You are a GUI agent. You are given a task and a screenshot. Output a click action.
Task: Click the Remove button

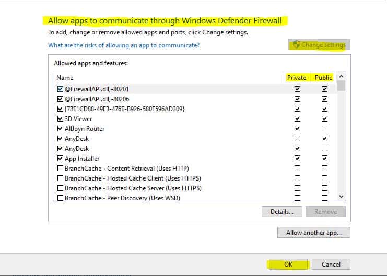[x=325, y=212]
